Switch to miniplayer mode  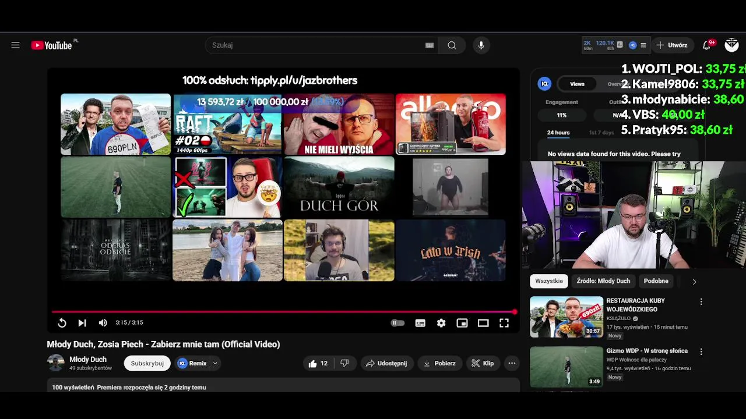pyautogui.click(x=462, y=323)
